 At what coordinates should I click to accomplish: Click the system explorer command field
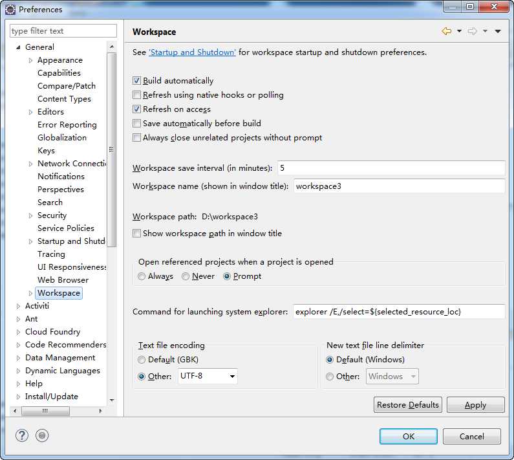[x=399, y=311]
